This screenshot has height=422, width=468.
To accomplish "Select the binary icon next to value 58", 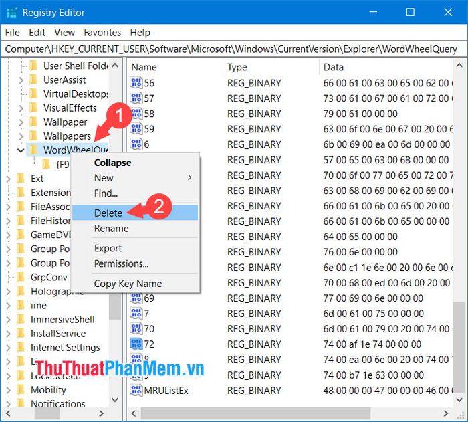I will (136, 114).
